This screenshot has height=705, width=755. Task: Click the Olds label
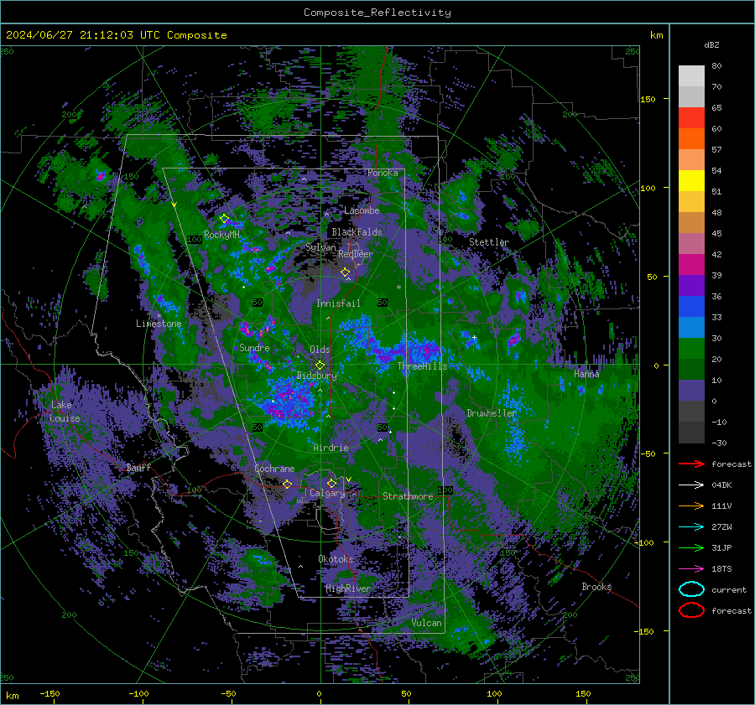point(320,350)
